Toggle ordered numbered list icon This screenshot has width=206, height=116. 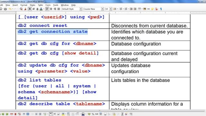[121, 9]
